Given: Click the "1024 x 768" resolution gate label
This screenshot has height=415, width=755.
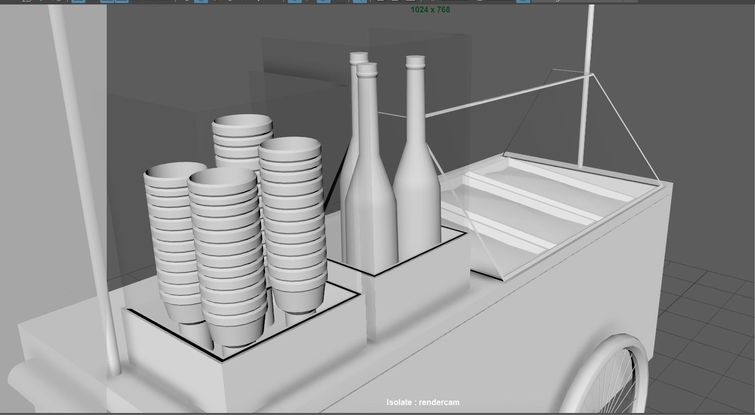Looking at the screenshot, I should pos(430,9).
